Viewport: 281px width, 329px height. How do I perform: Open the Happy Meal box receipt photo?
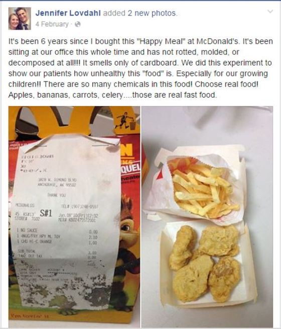pos(74,216)
